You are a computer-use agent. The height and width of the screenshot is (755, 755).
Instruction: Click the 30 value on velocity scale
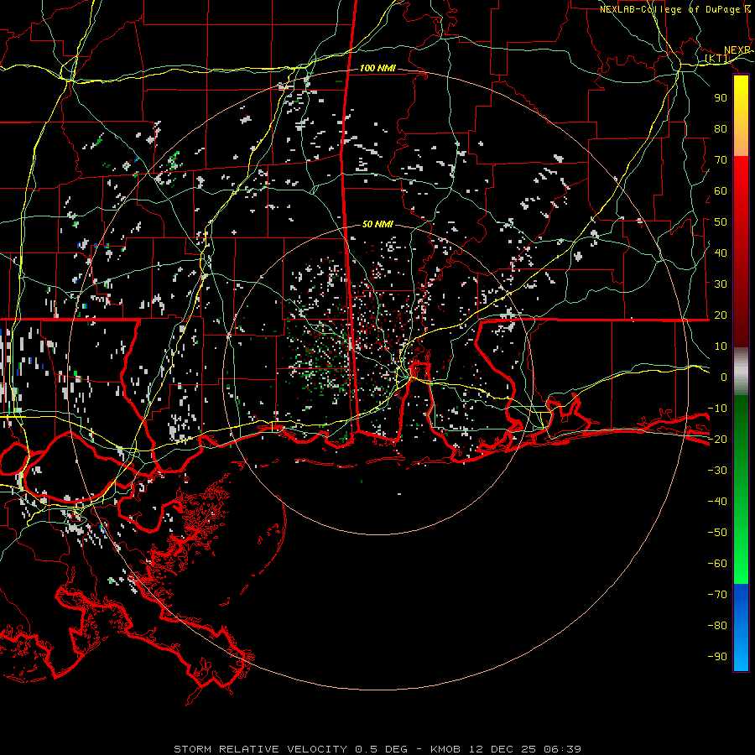(x=721, y=284)
